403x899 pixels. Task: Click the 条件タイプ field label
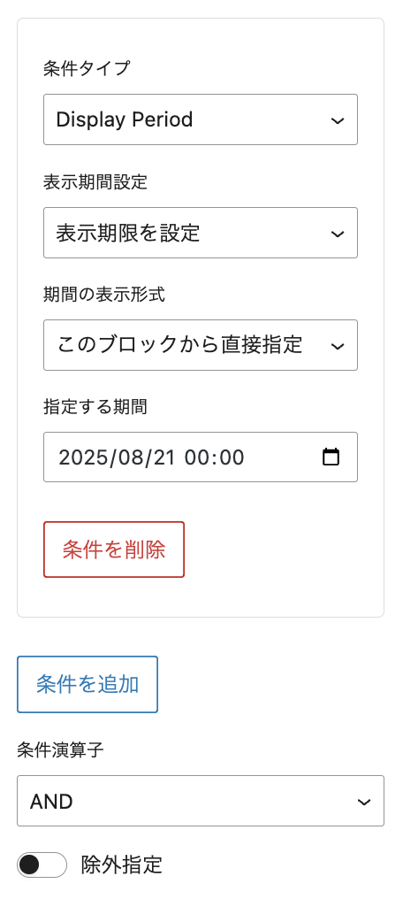(87, 69)
